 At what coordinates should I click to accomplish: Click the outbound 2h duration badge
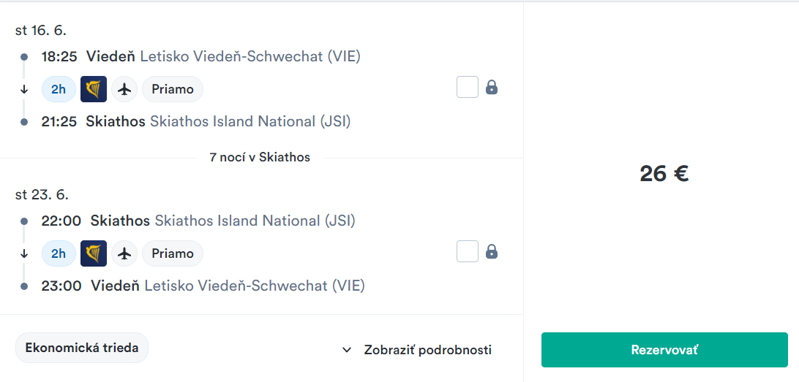tap(59, 89)
